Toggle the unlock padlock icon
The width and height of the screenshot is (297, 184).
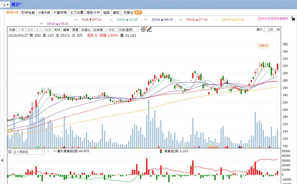pos(293,18)
